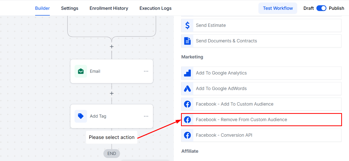The image size is (349, 161).
Task: Open the Enrollment History tab
Action: (x=109, y=8)
